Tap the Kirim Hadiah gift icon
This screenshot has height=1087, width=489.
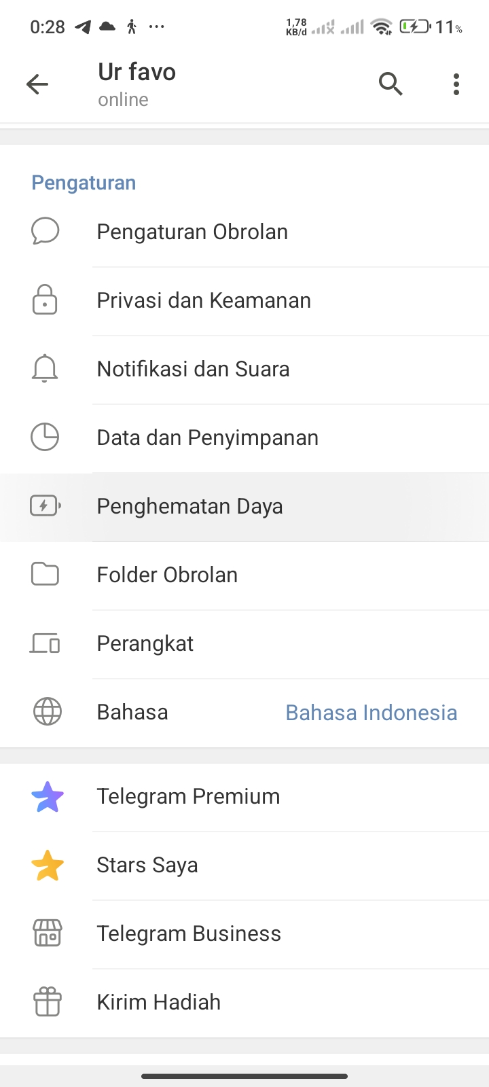(48, 1002)
